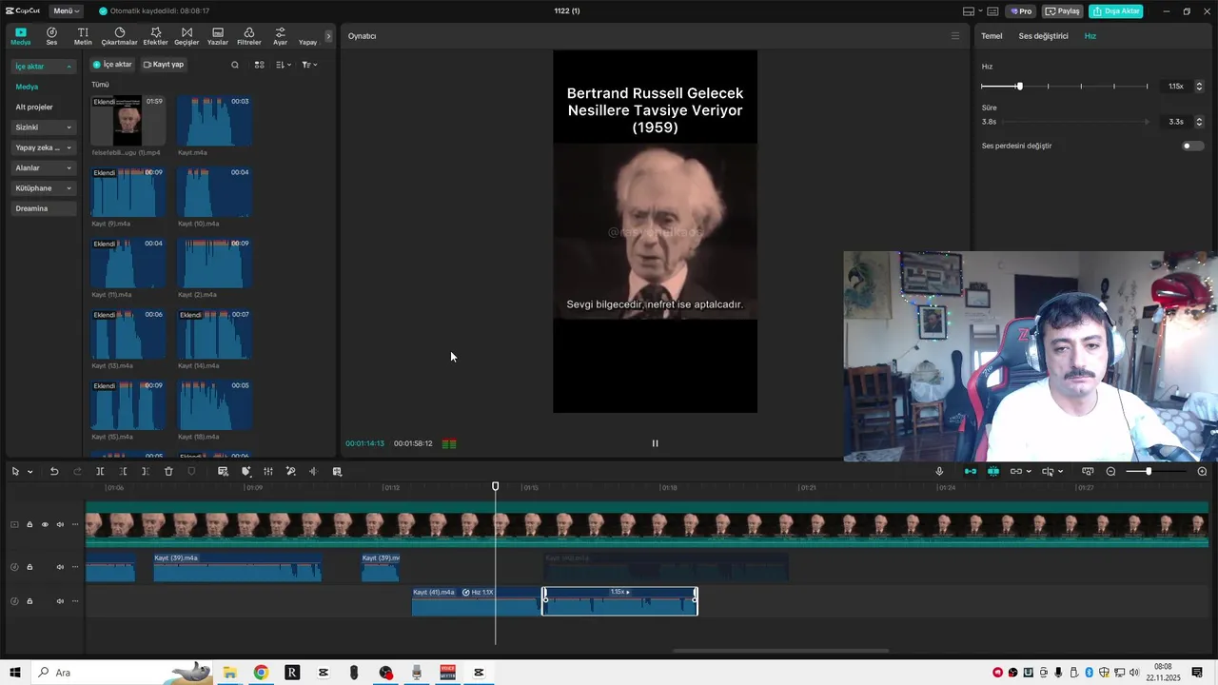Image resolution: width=1218 pixels, height=685 pixels.
Task: Open Alt projeler in the sidebar
Action: coord(34,108)
